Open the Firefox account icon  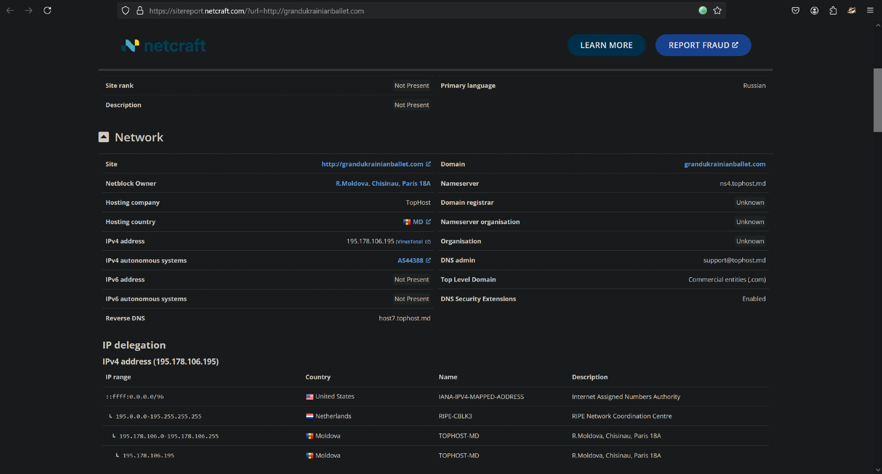click(x=815, y=11)
